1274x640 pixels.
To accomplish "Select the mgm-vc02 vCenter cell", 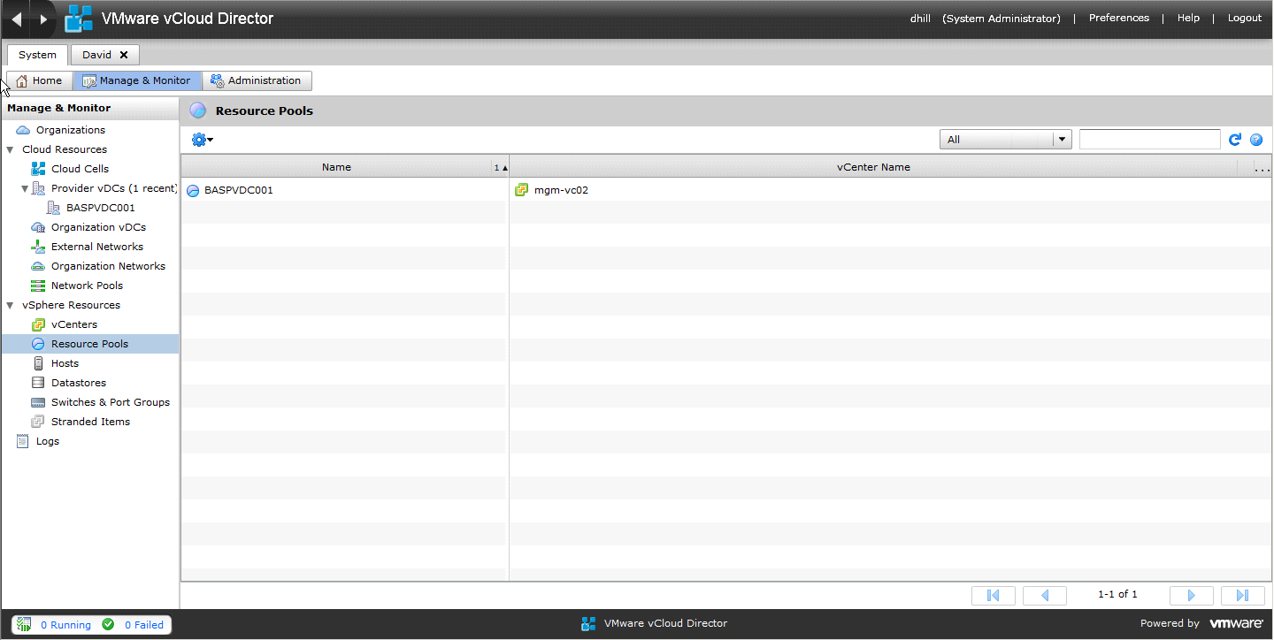I will tap(561, 190).
